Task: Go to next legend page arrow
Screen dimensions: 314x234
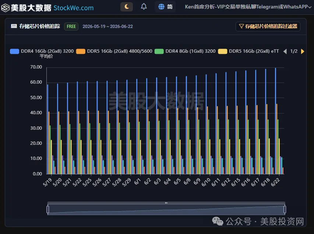Action: click(303, 51)
